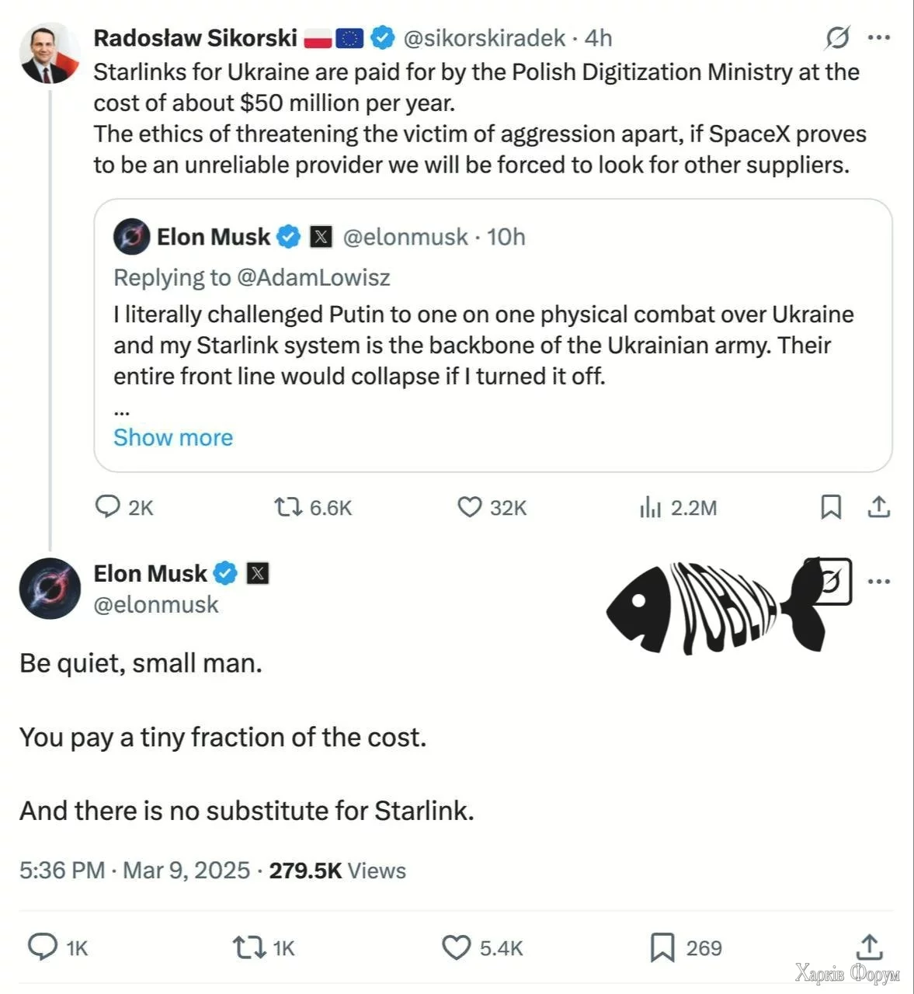Open more options on Sikorski's tweet
This screenshot has width=914, height=994.
878,37
